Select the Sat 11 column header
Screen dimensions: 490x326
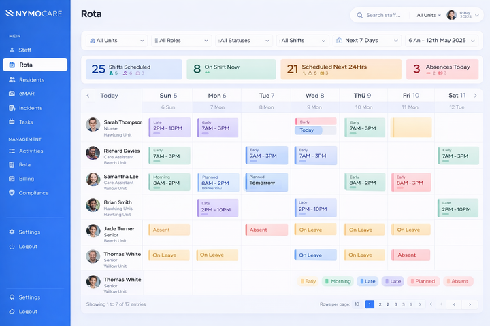[457, 96]
